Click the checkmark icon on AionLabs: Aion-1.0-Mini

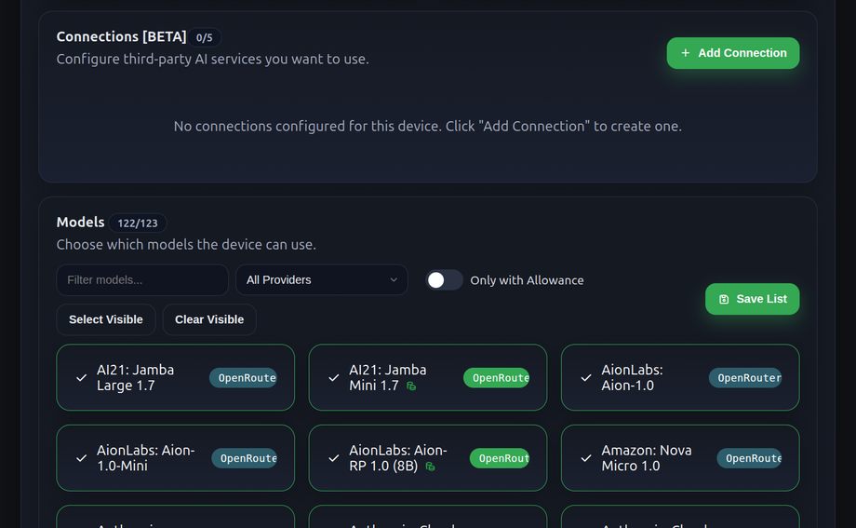pyautogui.click(x=82, y=458)
